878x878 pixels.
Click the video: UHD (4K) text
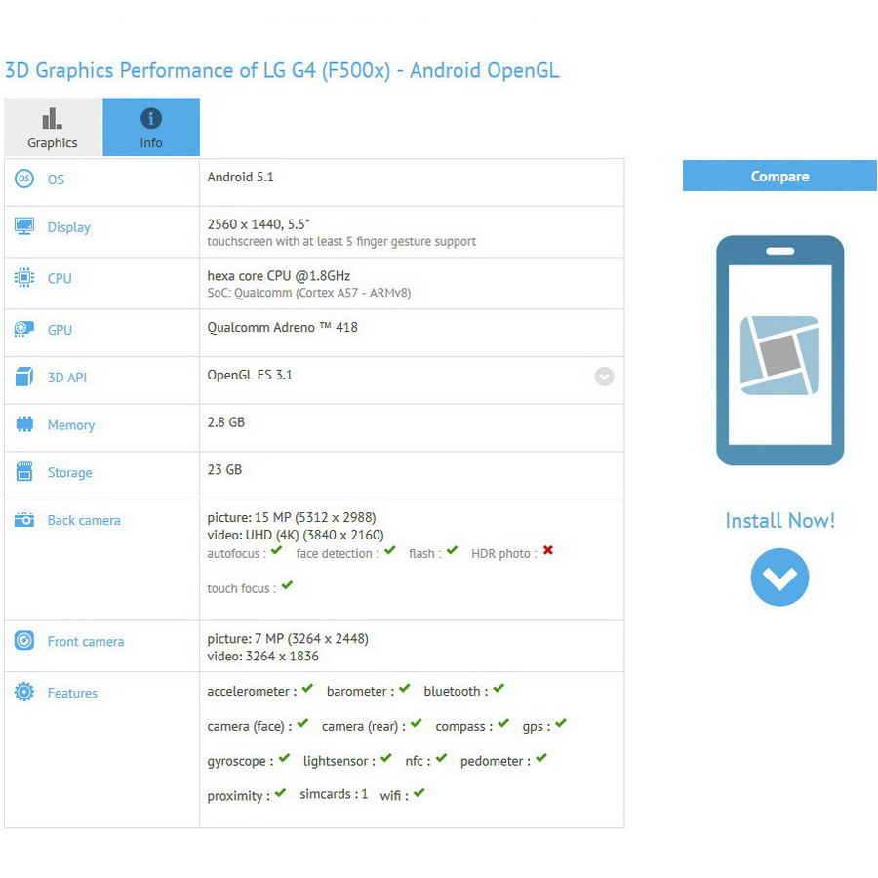click(x=296, y=535)
